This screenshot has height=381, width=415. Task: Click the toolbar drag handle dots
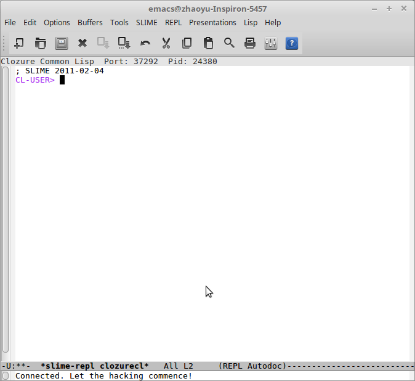tap(4, 43)
